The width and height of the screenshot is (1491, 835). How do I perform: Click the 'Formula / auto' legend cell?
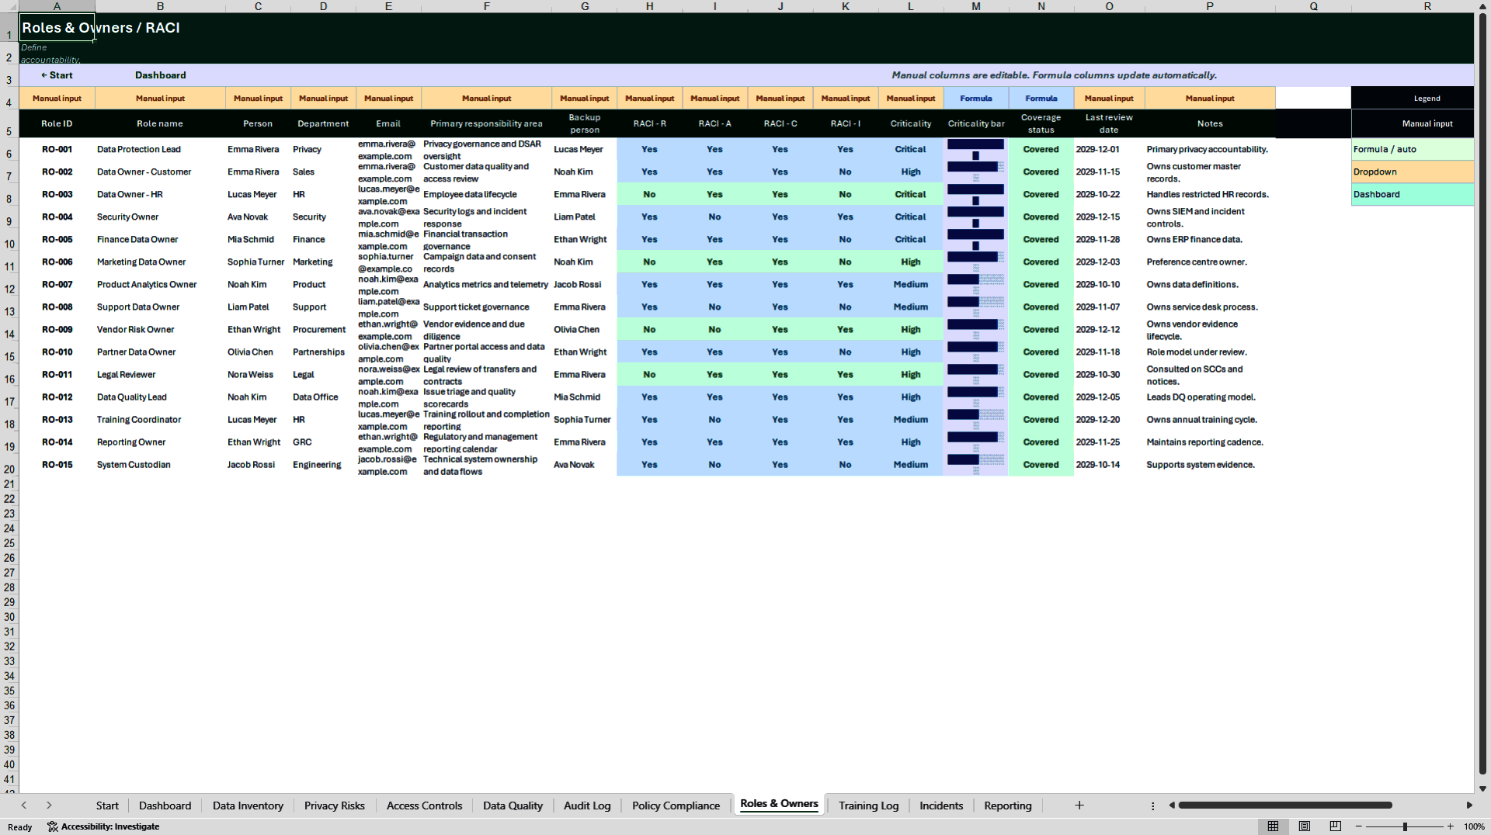[x=1412, y=150]
